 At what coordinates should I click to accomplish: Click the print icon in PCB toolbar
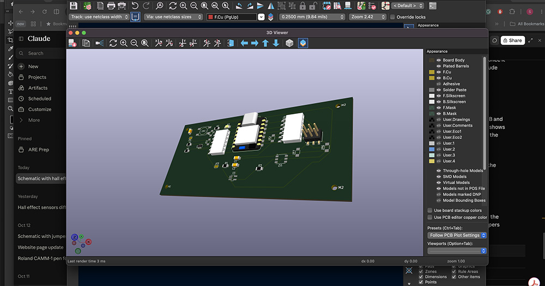tap(111, 5)
